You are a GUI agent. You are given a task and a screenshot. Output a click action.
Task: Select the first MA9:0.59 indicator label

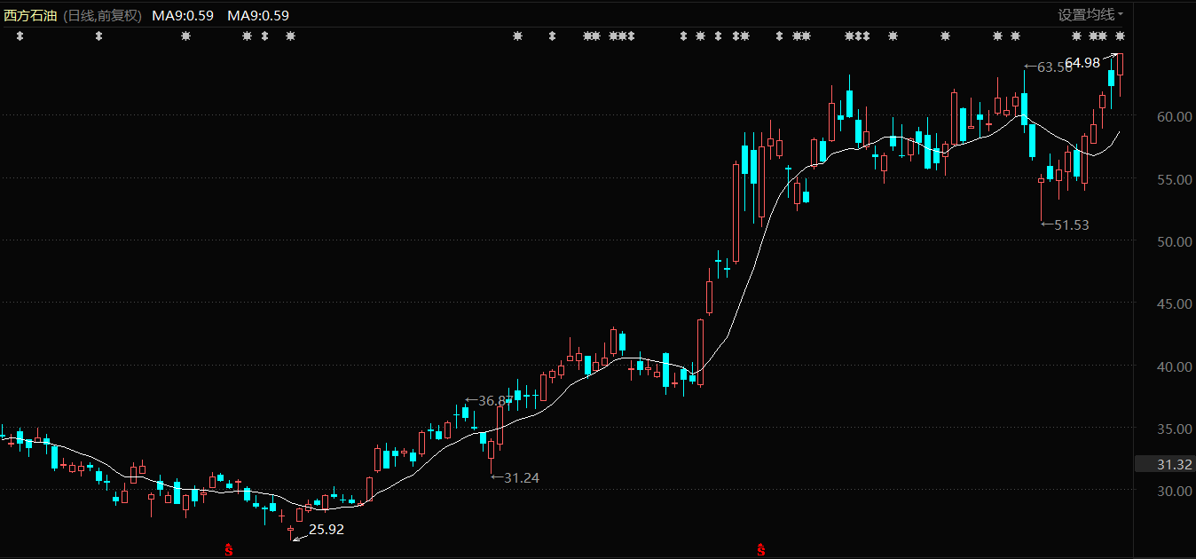pos(182,15)
